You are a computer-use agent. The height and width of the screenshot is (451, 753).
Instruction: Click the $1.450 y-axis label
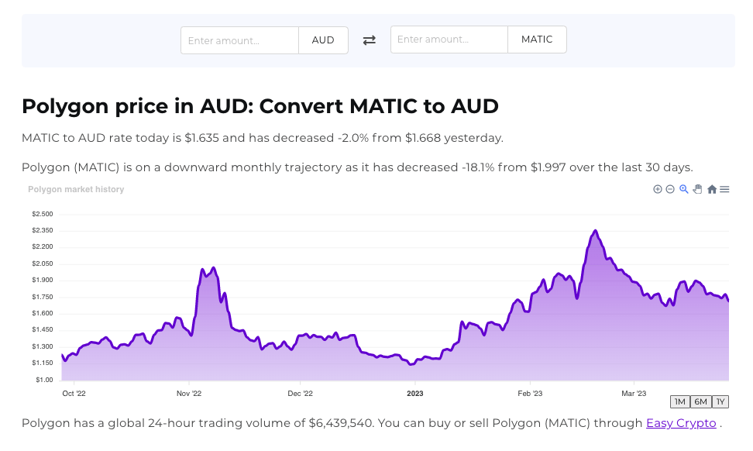click(x=43, y=329)
